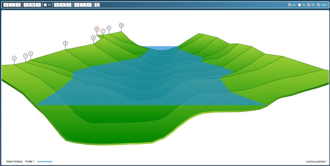The width and height of the screenshot is (330, 166).
Task: Click the left arrow beside the 1 field
Action: [x=6, y=5]
